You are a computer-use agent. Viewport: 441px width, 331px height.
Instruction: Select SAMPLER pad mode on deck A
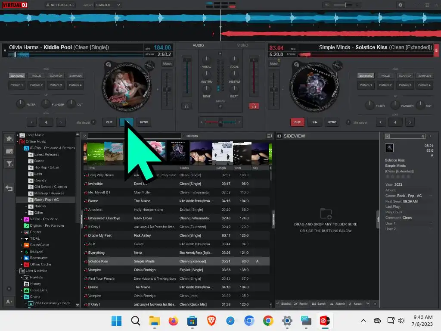click(x=76, y=76)
